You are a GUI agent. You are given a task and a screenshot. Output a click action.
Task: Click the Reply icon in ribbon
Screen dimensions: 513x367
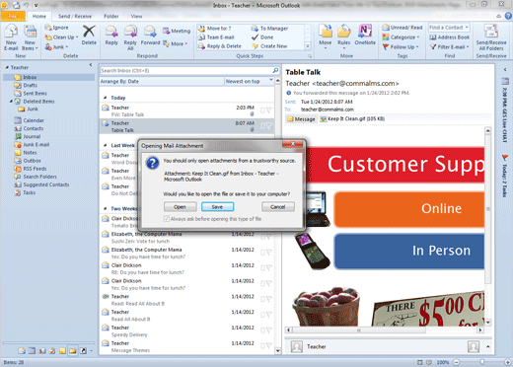click(x=111, y=33)
